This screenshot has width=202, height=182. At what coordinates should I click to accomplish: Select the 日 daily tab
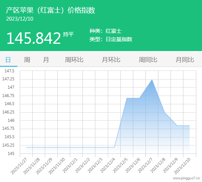coord(8,60)
